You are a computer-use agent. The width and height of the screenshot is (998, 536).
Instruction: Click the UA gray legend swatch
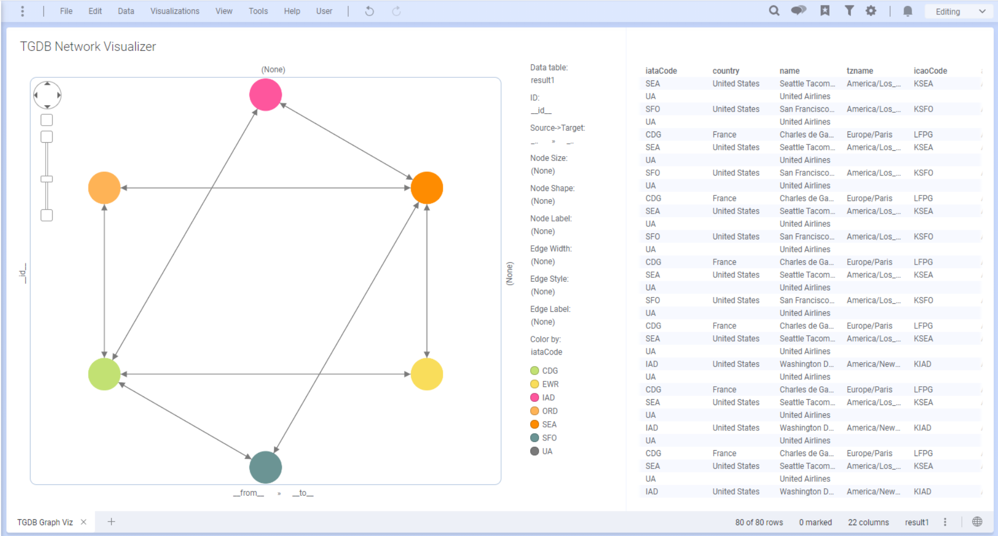click(534, 451)
